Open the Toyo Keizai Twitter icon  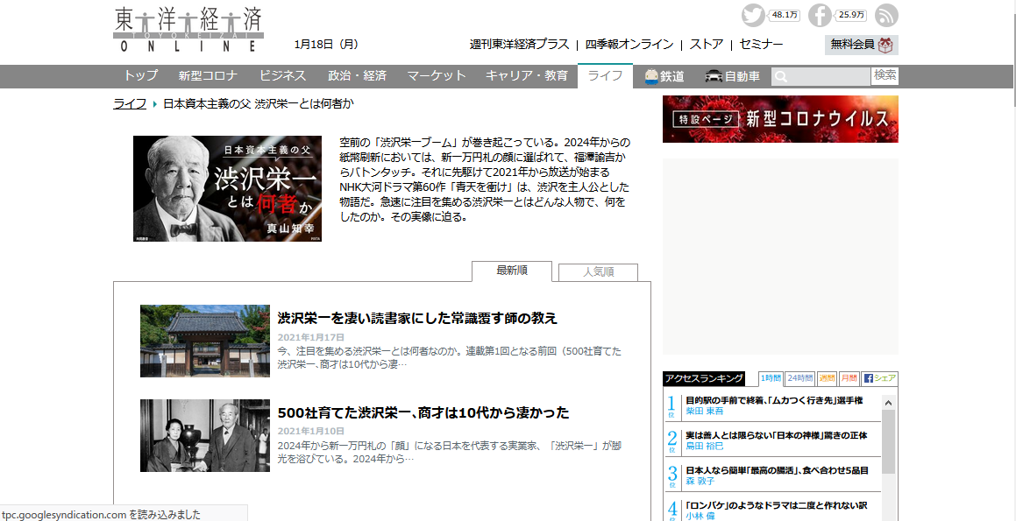pos(753,15)
